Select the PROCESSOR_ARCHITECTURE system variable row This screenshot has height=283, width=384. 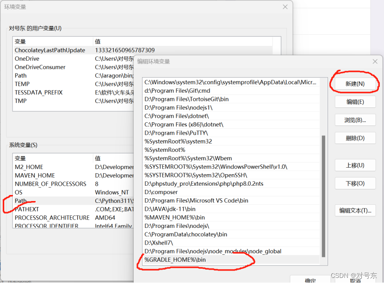[74, 218]
